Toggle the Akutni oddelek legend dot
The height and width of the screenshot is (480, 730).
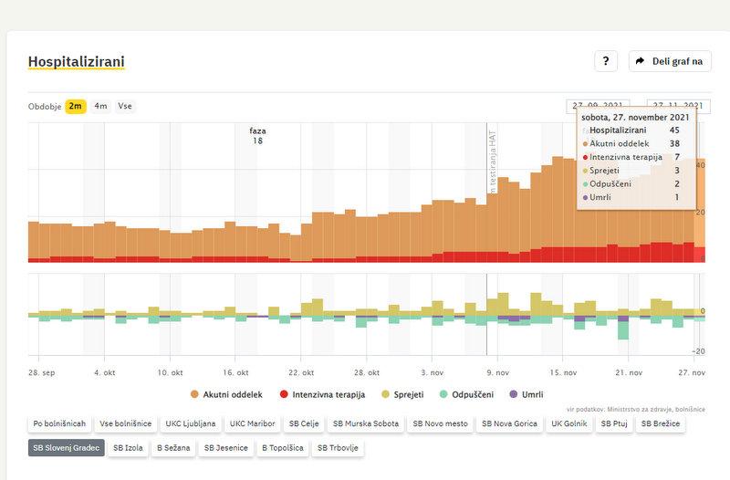(194, 394)
